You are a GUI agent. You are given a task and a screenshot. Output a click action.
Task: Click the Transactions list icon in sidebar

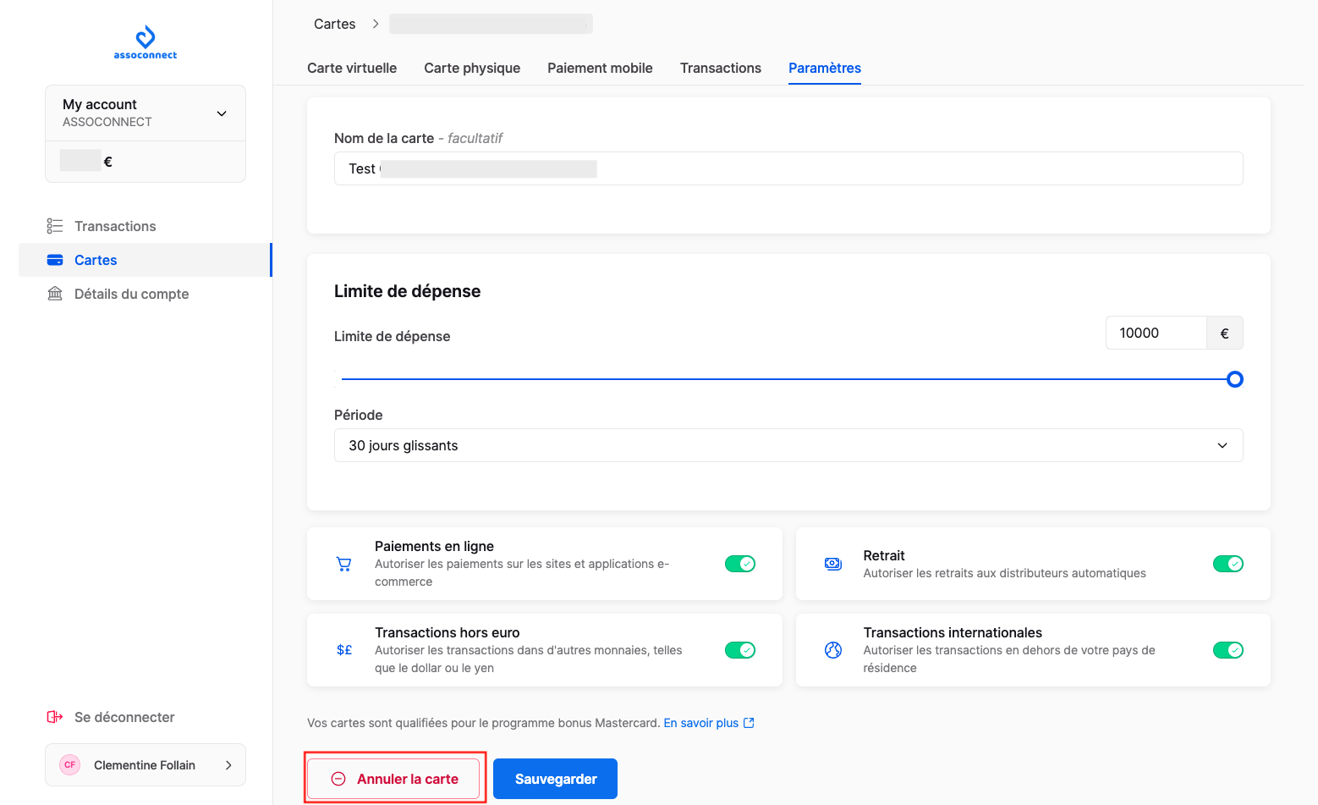[55, 226]
